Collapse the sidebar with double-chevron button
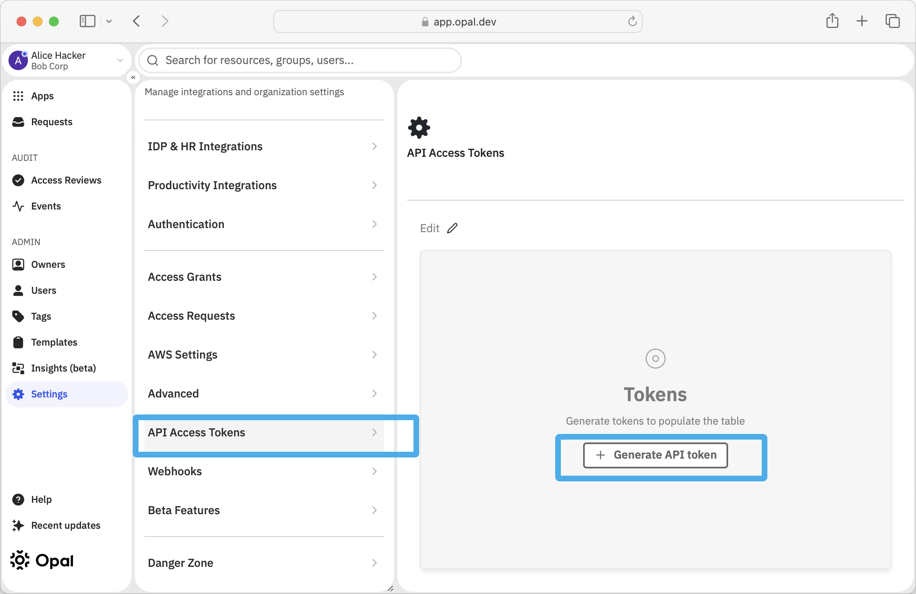The image size is (916, 594). coord(133,77)
